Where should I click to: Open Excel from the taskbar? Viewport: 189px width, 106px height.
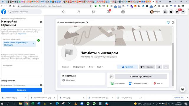pyautogui.click(x=33, y=104)
